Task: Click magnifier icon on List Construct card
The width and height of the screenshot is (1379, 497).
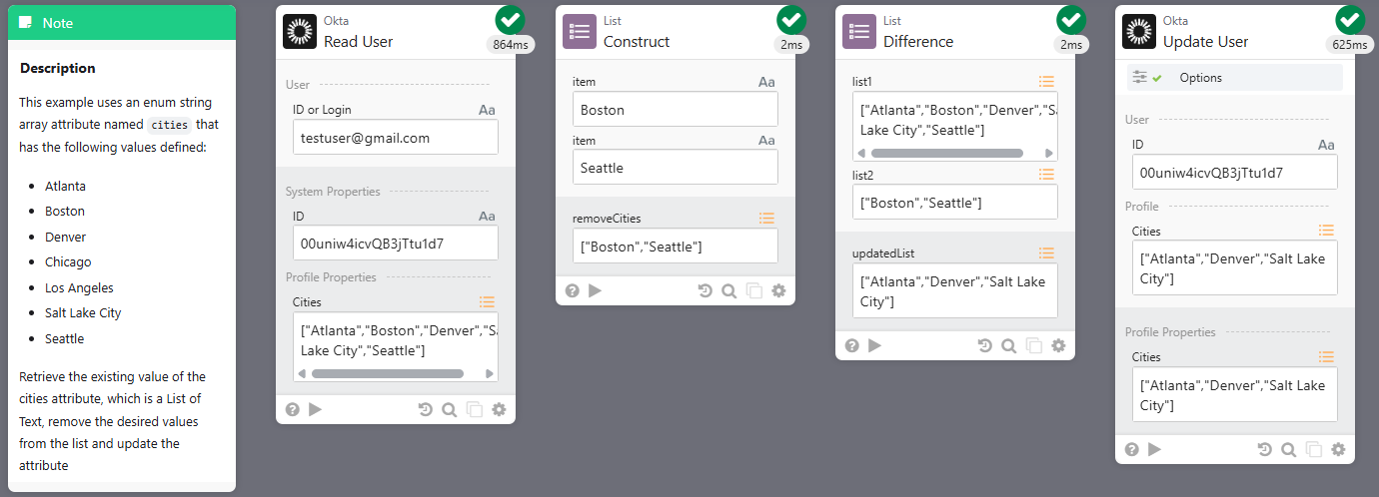Action: coord(729,290)
